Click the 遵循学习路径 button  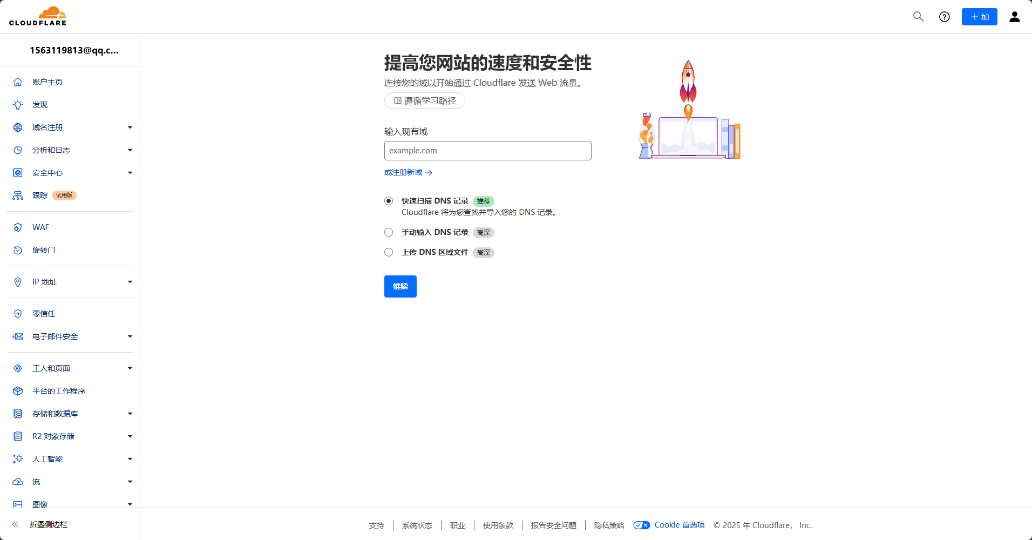(425, 100)
